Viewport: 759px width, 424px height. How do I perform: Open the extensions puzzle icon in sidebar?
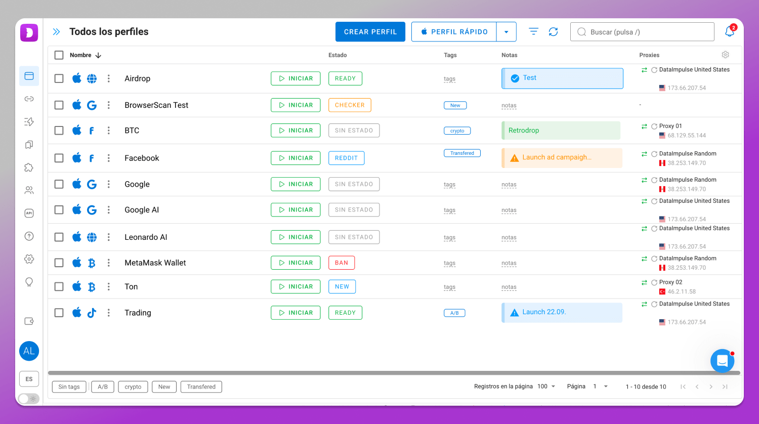pyautogui.click(x=29, y=167)
